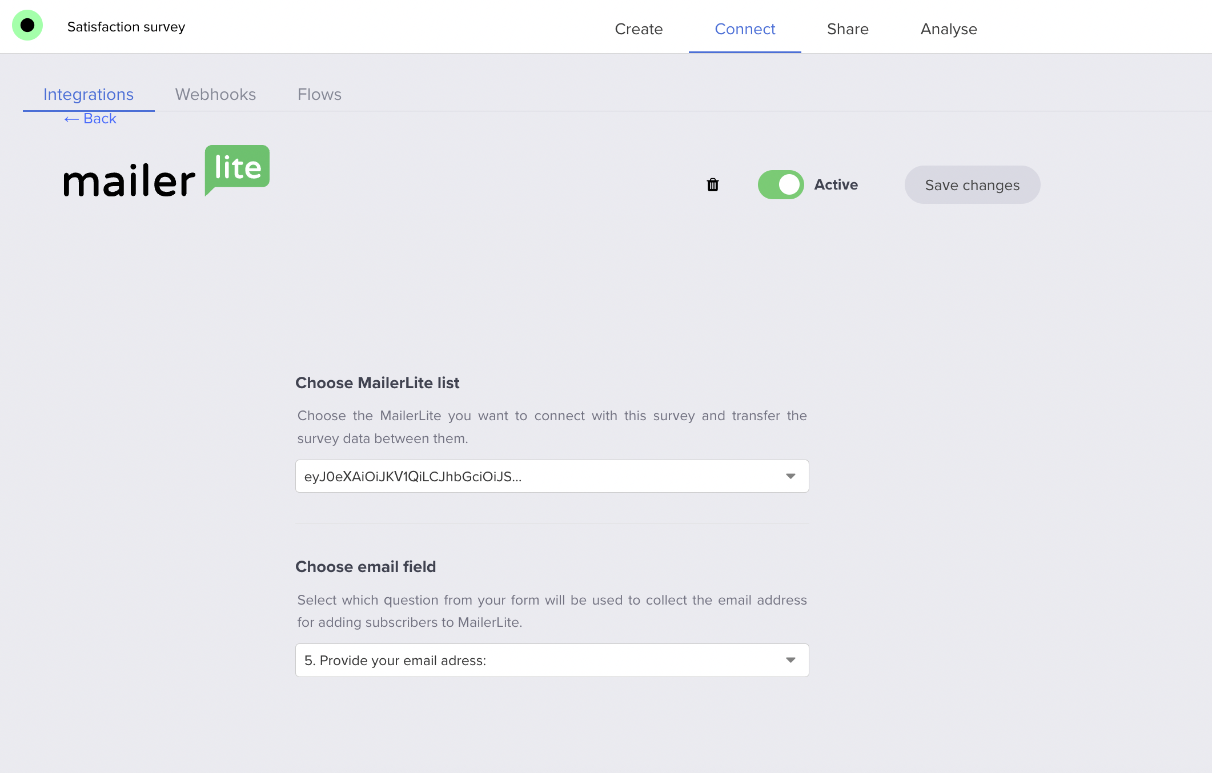The image size is (1212, 773).
Task: Open the Flows sub-tab
Action: tap(319, 94)
